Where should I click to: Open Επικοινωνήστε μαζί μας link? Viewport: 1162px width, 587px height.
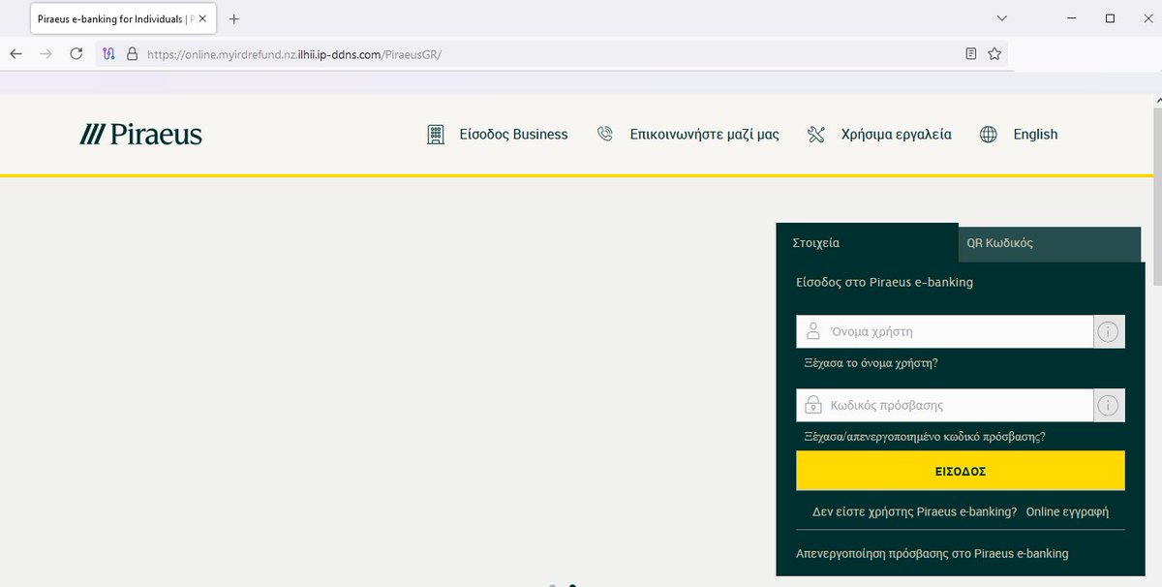click(x=704, y=135)
